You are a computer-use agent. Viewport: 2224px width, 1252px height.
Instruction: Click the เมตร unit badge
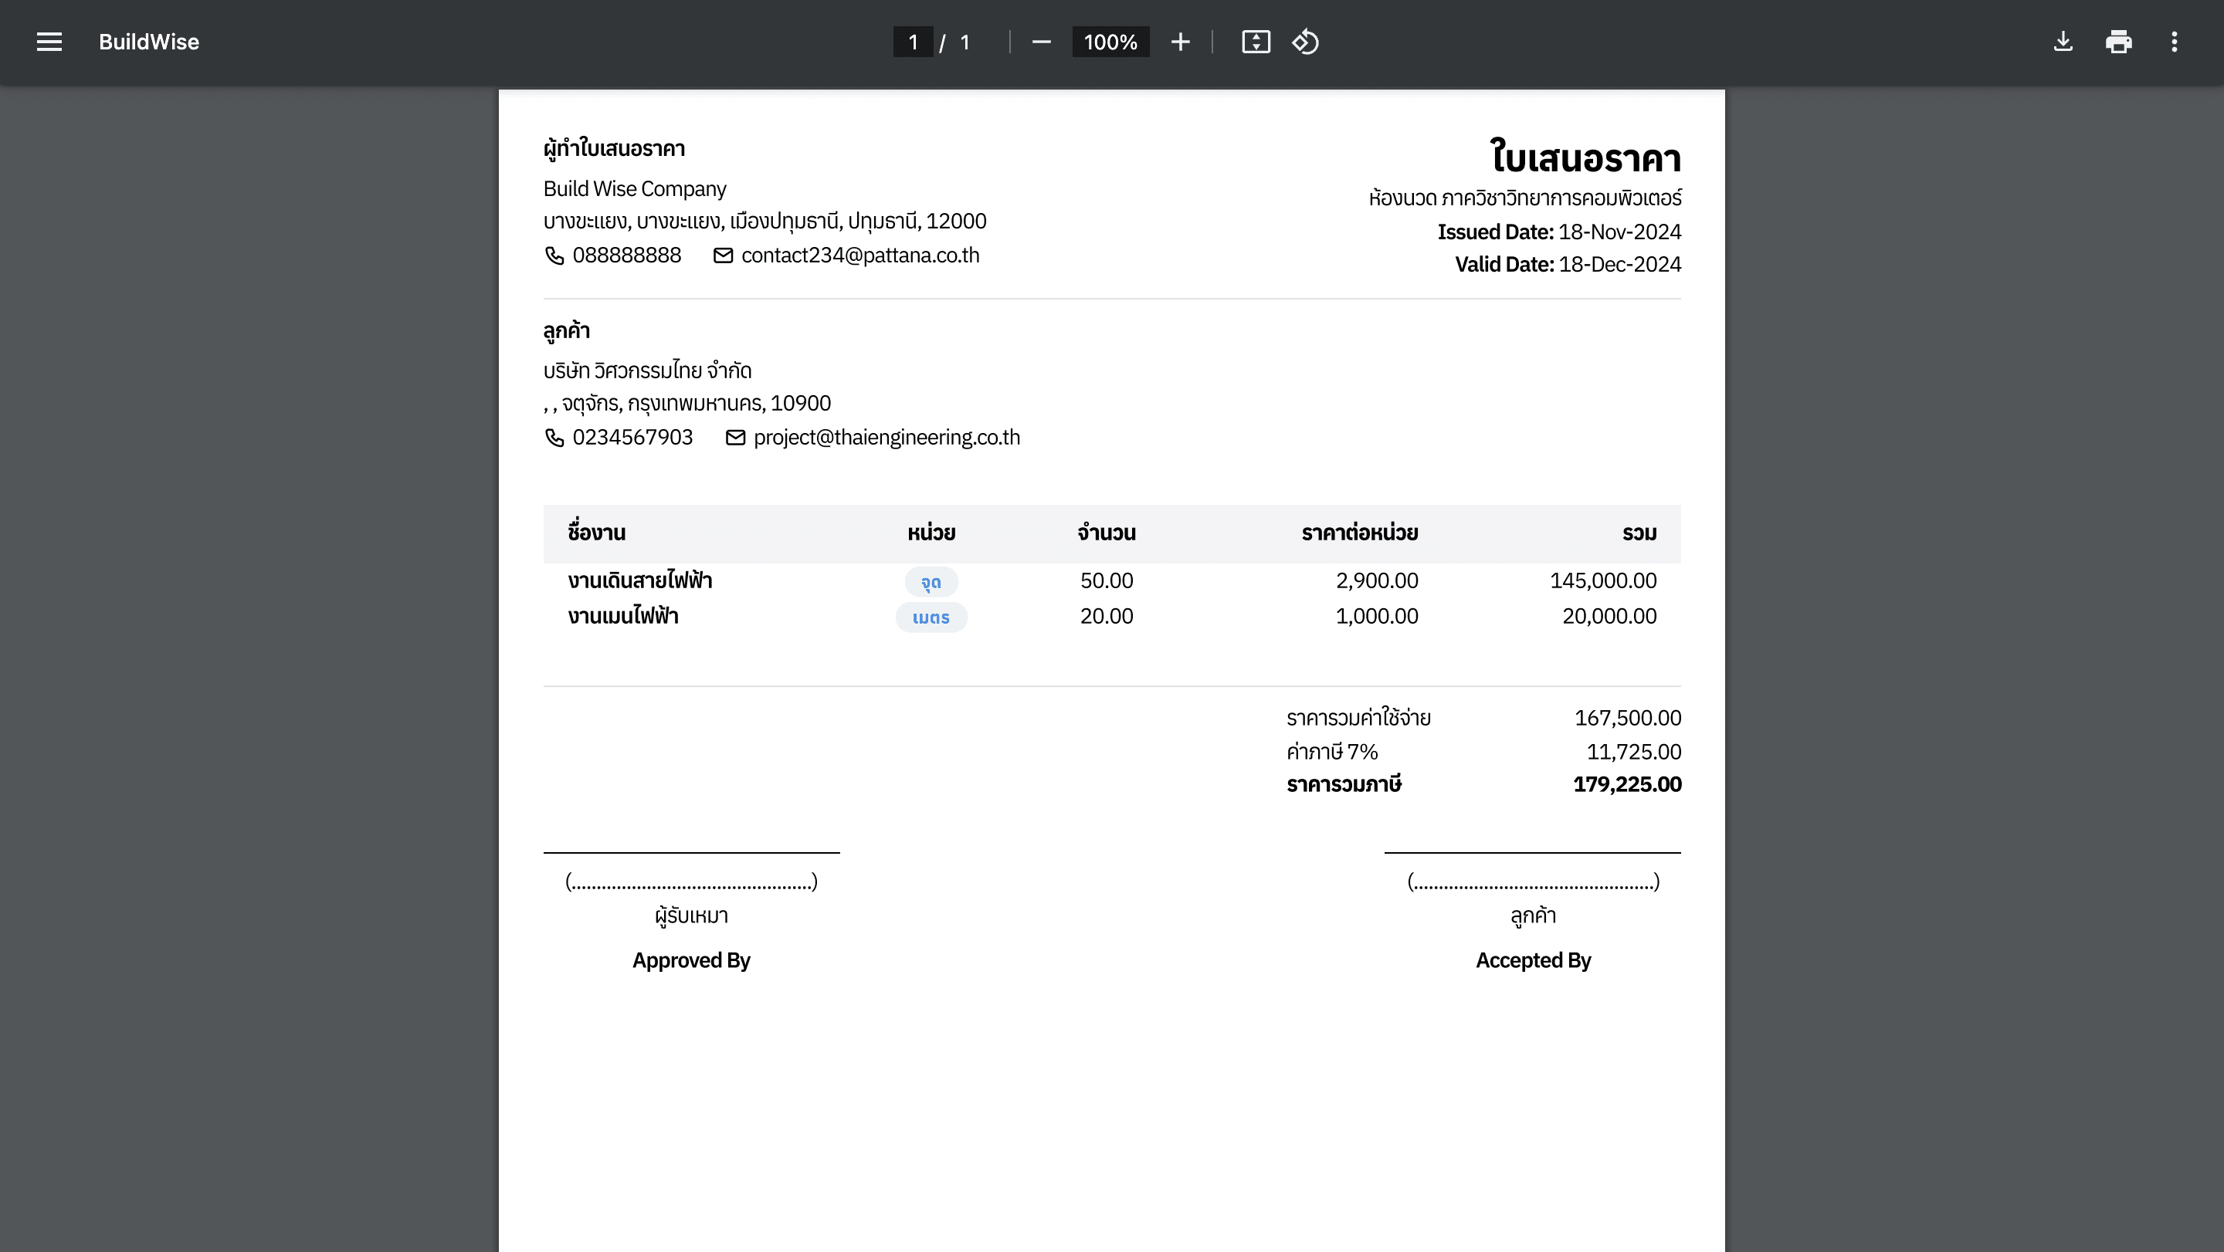pos(931,617)
